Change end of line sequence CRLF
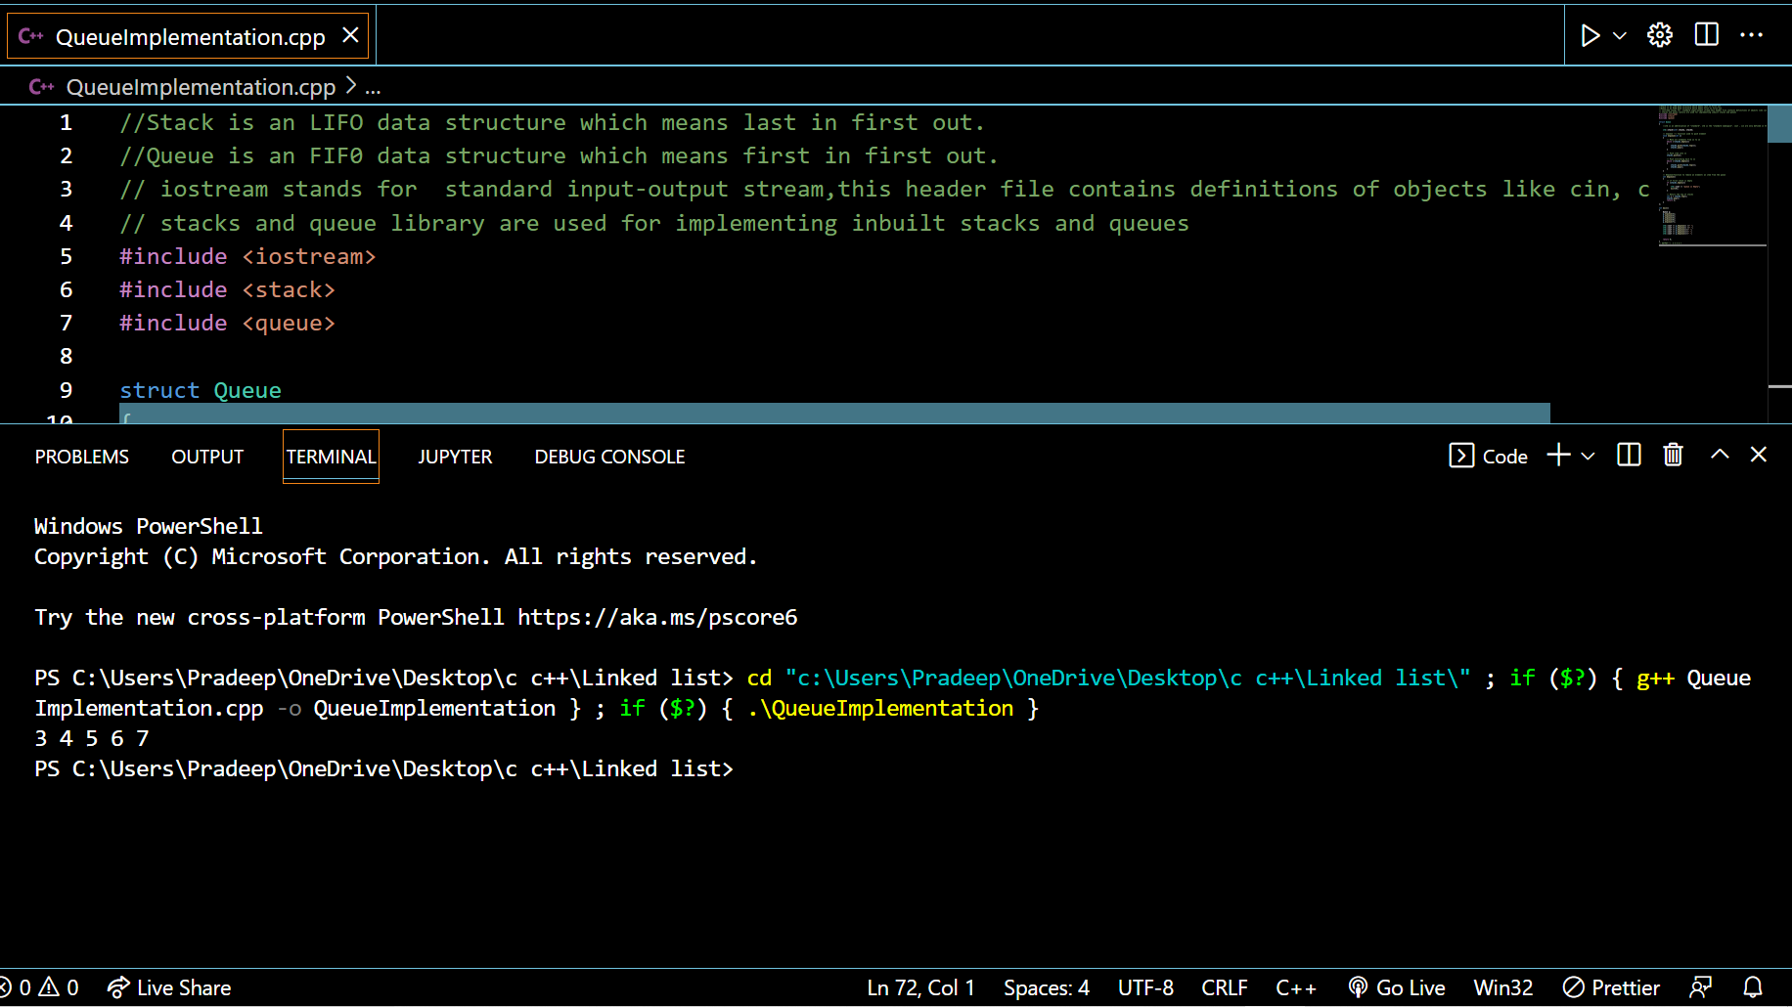 click(x=1225, y=987)
